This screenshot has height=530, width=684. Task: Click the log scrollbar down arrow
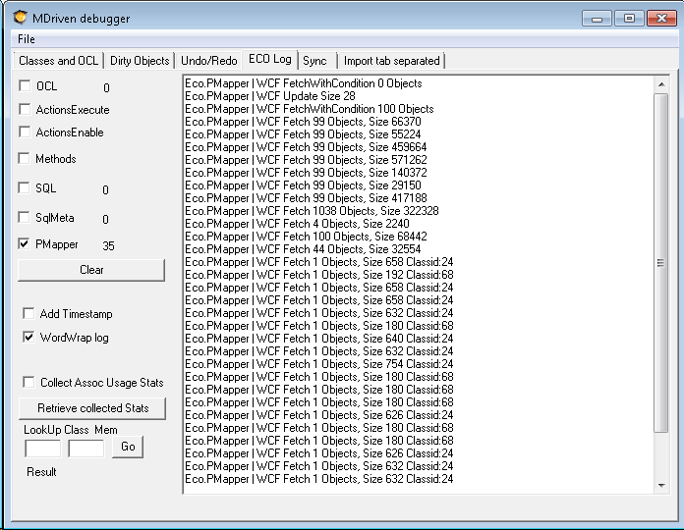[661, 485]
